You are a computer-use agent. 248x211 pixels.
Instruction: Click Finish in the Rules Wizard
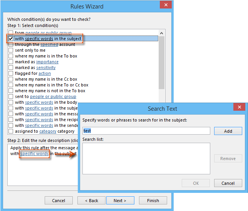[153, 201]
